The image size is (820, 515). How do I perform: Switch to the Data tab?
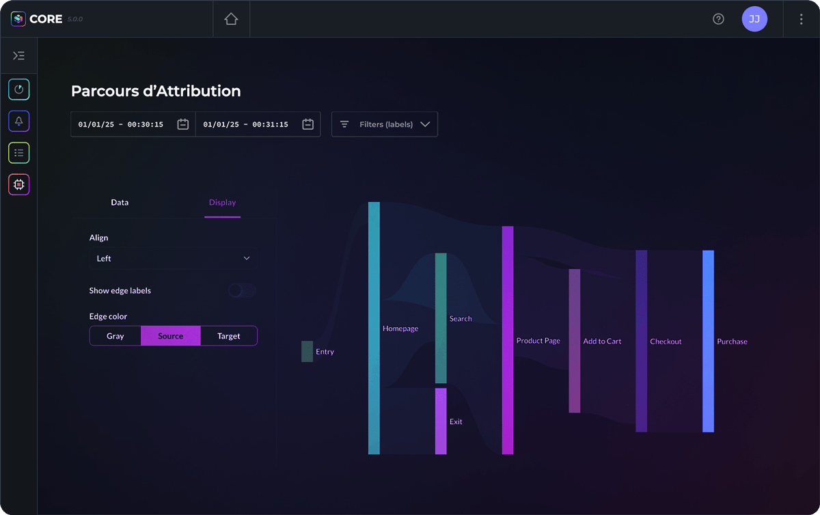(x=120, y=203)
